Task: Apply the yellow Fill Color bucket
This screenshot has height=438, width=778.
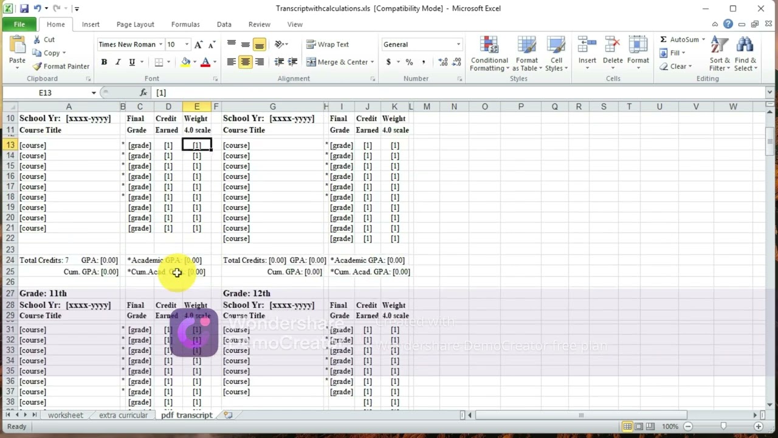Action: (186, 62)
